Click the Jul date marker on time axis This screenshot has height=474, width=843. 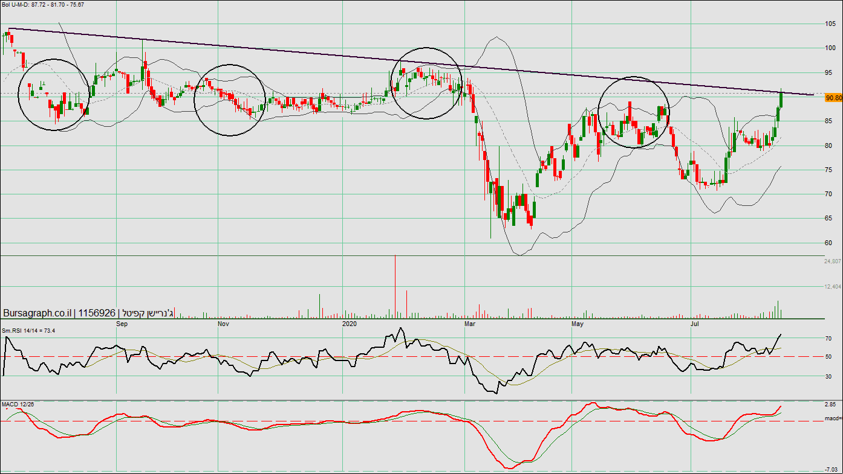pos(696,324)
